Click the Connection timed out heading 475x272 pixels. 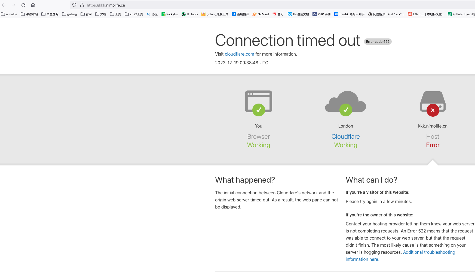pos(287,40)
